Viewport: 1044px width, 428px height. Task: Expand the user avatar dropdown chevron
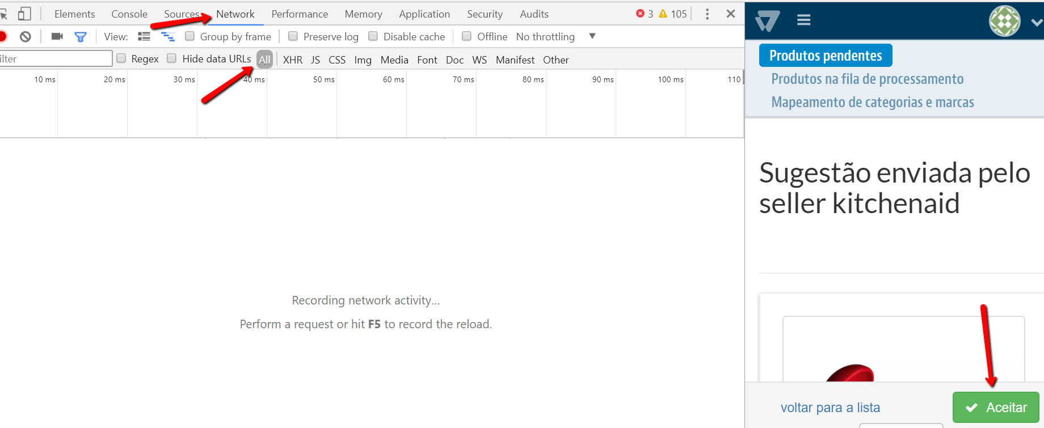coord(1036,22)
